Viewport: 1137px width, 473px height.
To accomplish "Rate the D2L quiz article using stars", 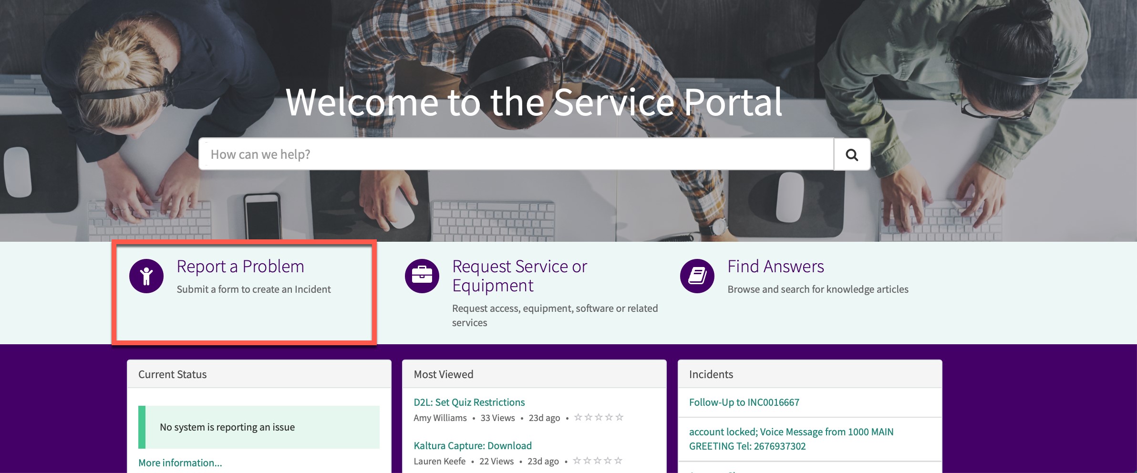I will point(599,418).
